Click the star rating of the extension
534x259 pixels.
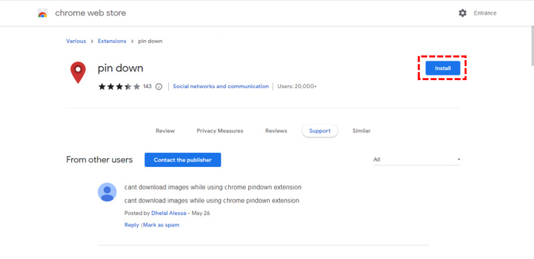pyautogui.click(x=119, y=86)
